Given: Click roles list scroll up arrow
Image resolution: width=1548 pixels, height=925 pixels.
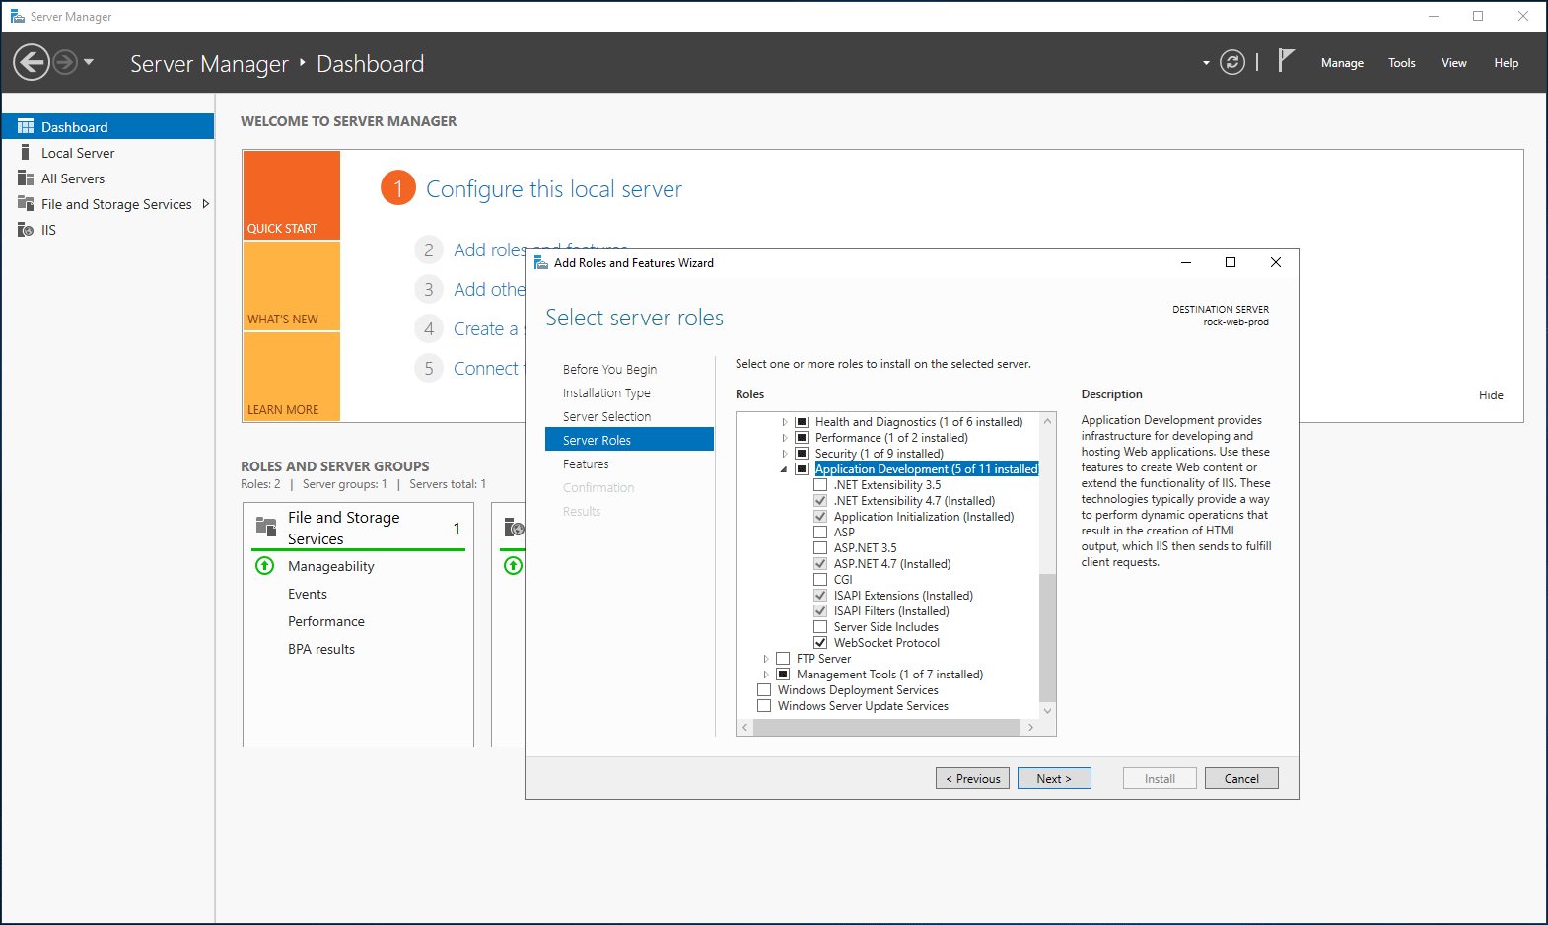Looking at the screenshot, I should (x=1047, y=421).
